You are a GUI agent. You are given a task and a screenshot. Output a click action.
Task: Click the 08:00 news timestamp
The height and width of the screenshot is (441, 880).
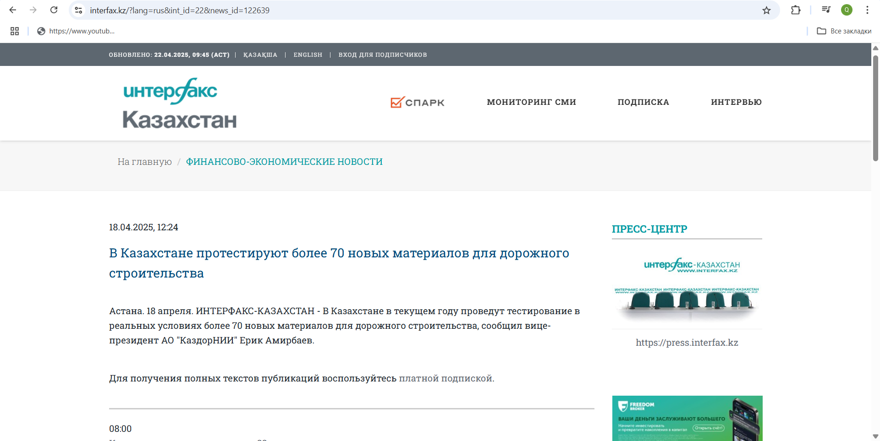click(120, 429)
